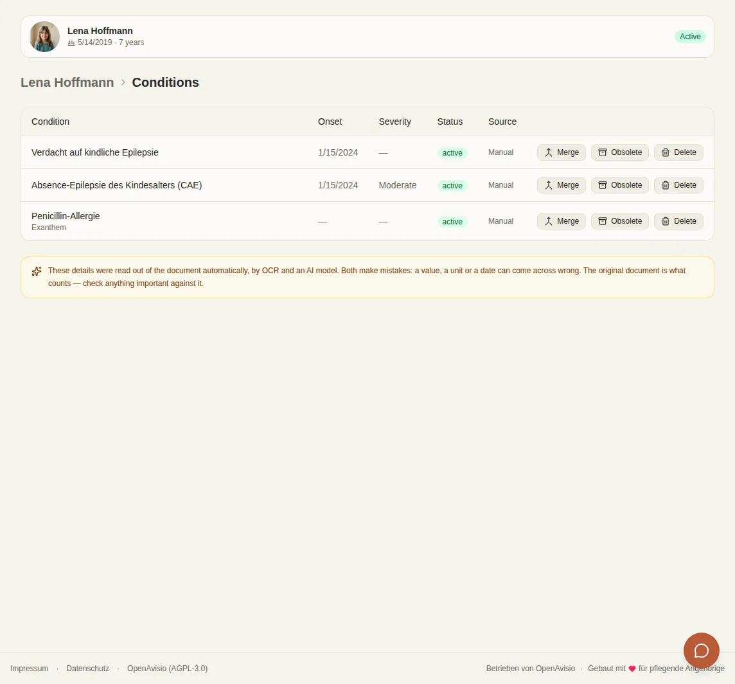Mark Penicillin-Allergie as Obsolete
Image resolution: width=735 pixels, height=684 pixels.
coord(620,221)
